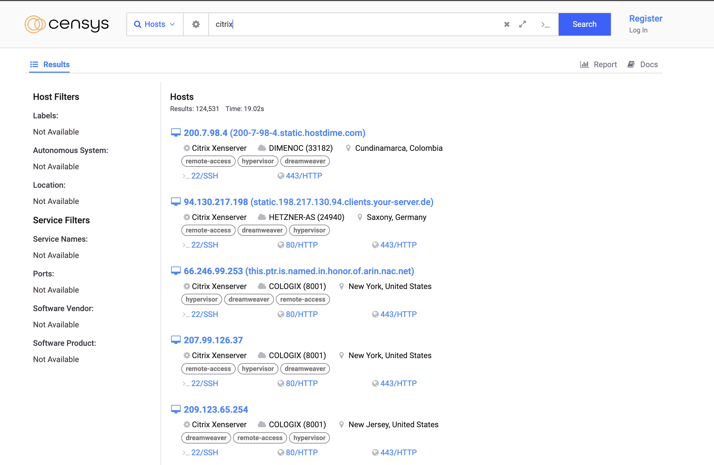Click cloud icon beside HETZNER-AS (24940)
Viewport: 714px width, 465px height.
click(262, 217)
